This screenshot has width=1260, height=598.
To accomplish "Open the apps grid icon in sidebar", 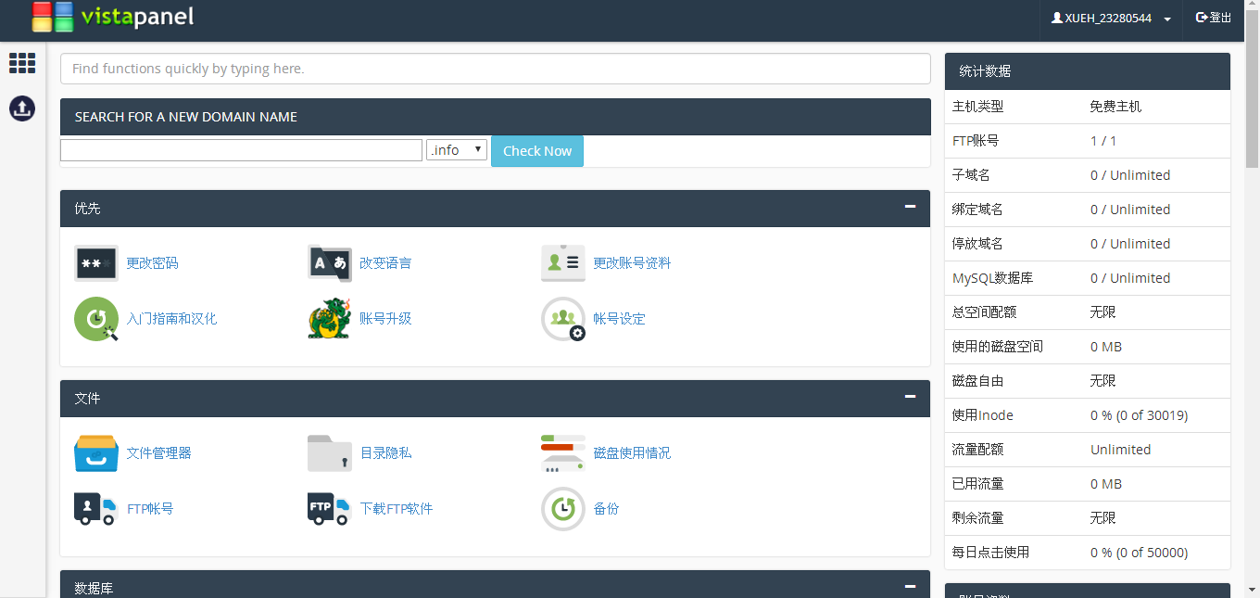I will point(22,63).
